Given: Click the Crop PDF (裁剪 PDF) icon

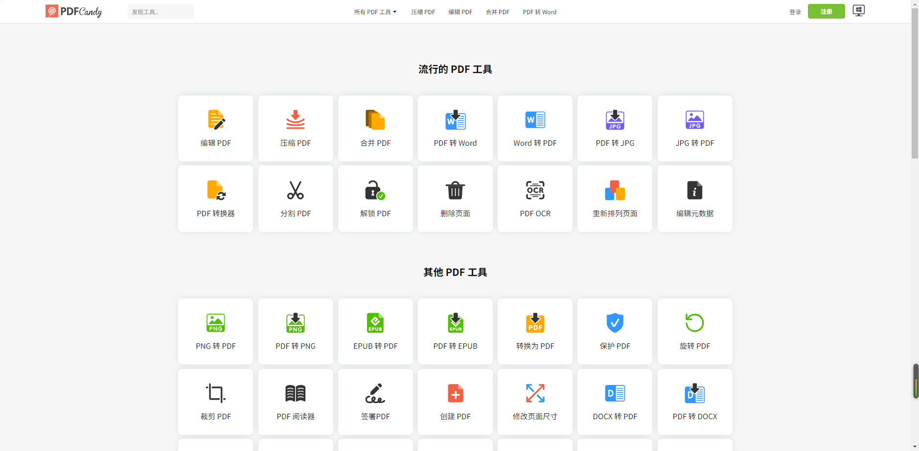Looking at the screenshot, I should point(216,393).
